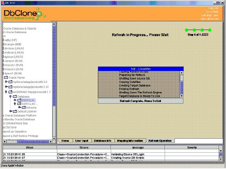Click the first green step indicator dot
This screenshot has height=169, width=226.
click(186, 30)
